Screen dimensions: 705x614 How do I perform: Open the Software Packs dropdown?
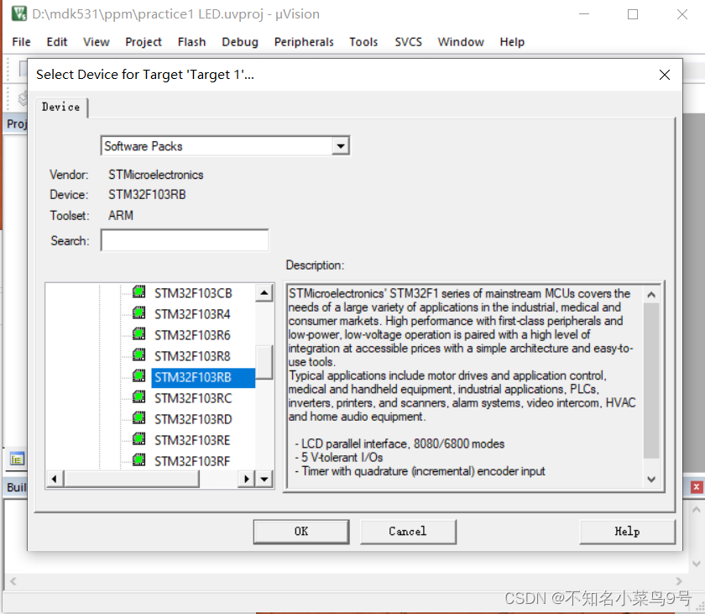click(341, 146)
